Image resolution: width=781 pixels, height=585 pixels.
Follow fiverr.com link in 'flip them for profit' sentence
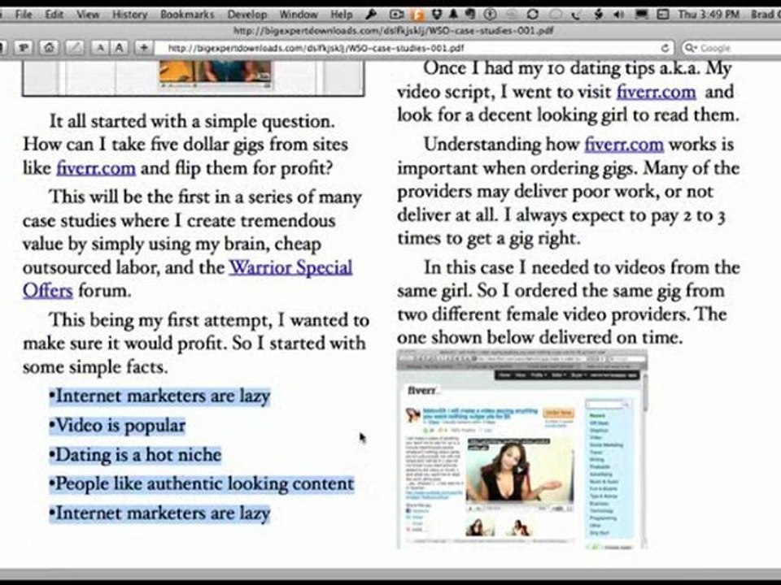(96, 167)
